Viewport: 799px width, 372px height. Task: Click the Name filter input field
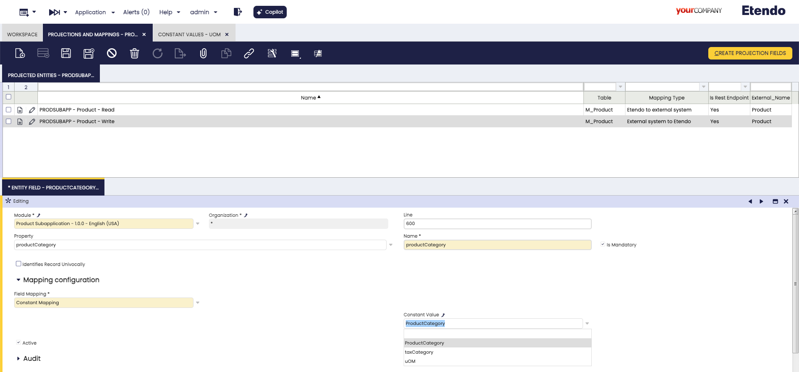click(310, 87)
